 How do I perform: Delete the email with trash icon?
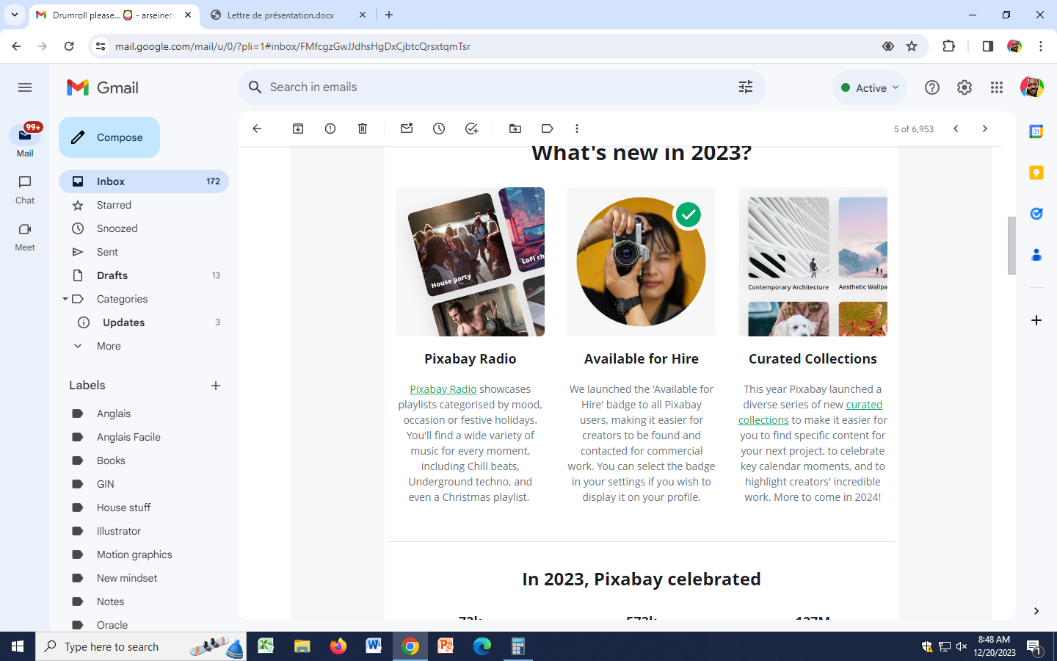(363, 129)
